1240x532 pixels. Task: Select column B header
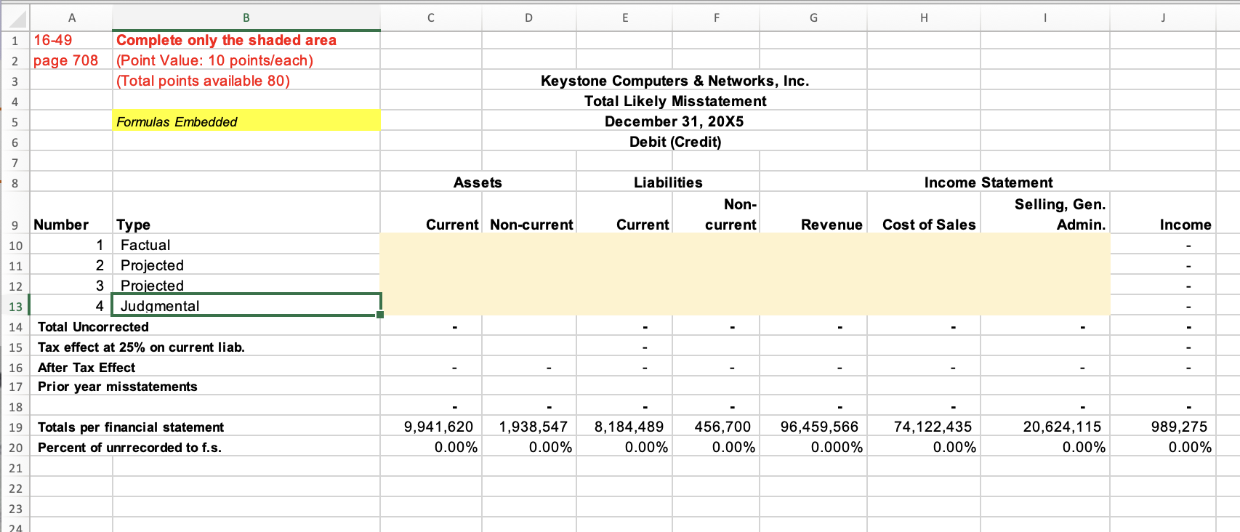point(246,17)
